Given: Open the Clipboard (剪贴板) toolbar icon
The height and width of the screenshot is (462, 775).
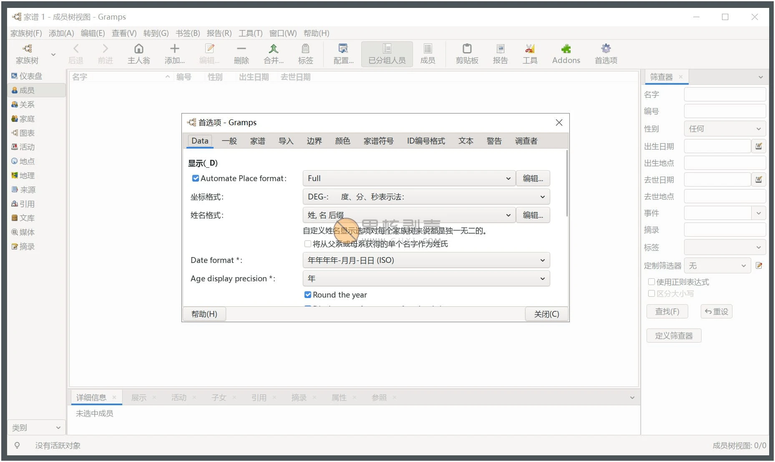Looking at the screenshot, I should click(467, 49).
